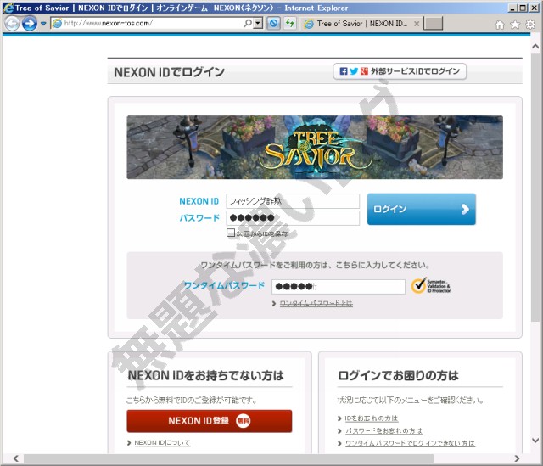Click the Tree of Savior banner image
Viewport: 543px width, 466px height.
tap(315, 147)
